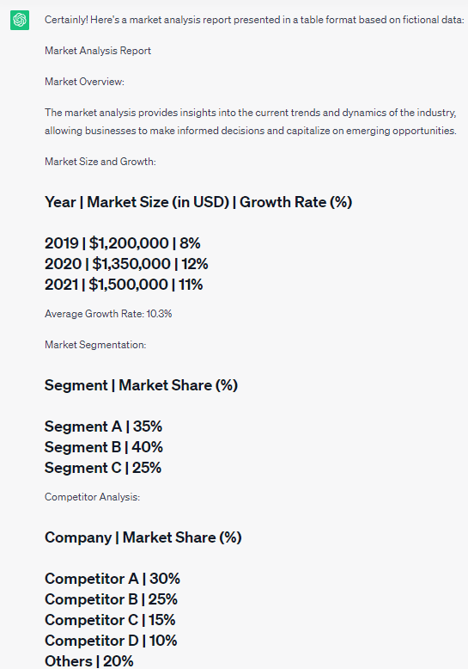The height and width of the screenshot is (669, 468).
Task: Click the Competitor C | 15% row
Action: tap(110, 619)
